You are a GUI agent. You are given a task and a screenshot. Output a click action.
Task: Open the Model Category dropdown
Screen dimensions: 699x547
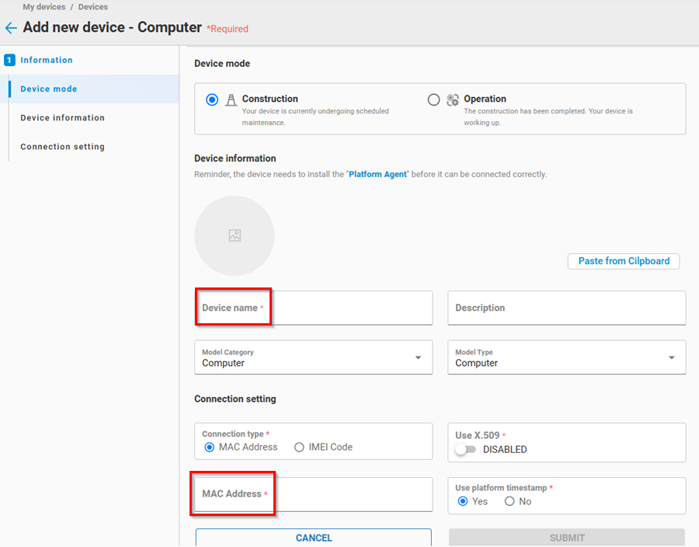313,357
